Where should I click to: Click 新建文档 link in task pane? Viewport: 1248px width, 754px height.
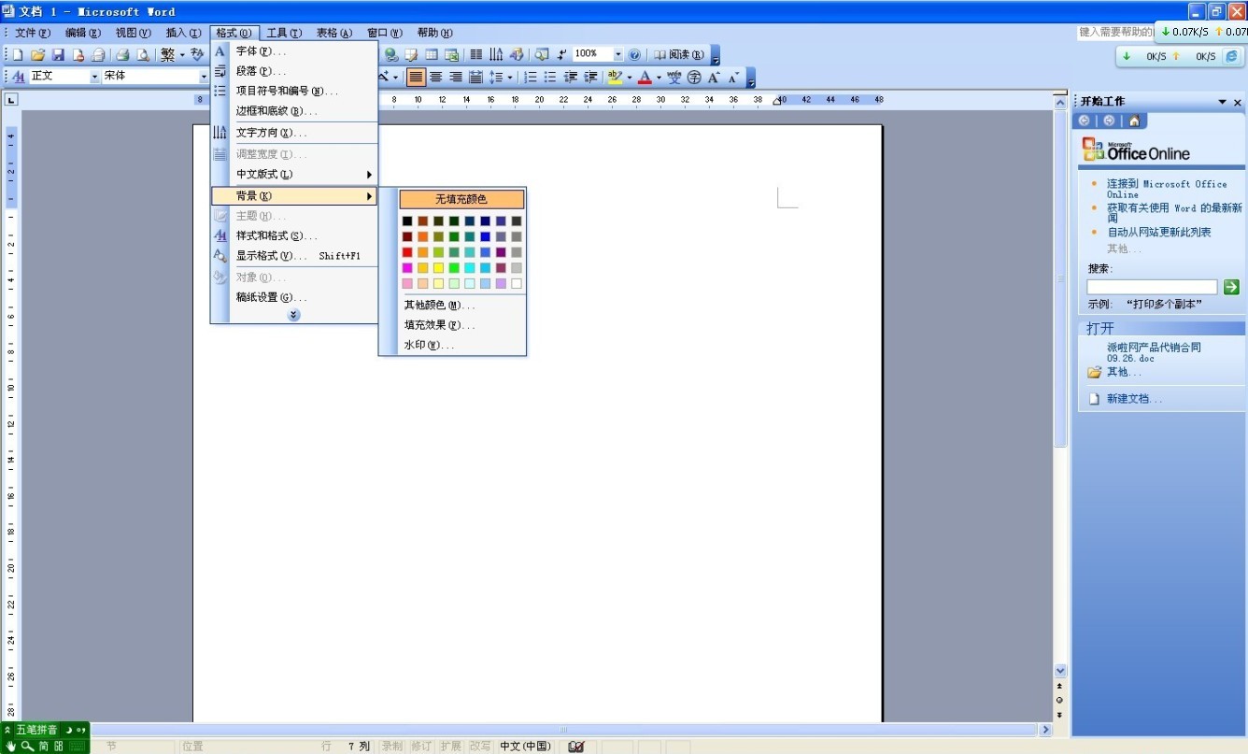[x=1134, y=399]
